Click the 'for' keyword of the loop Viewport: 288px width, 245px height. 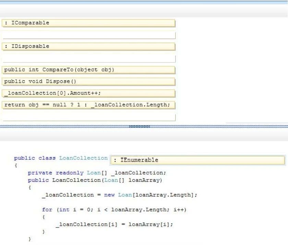pos(47,210)
